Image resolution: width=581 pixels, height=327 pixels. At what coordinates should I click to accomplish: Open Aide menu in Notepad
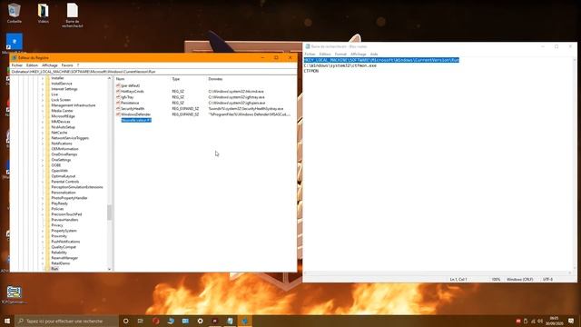tap(374, 54)
